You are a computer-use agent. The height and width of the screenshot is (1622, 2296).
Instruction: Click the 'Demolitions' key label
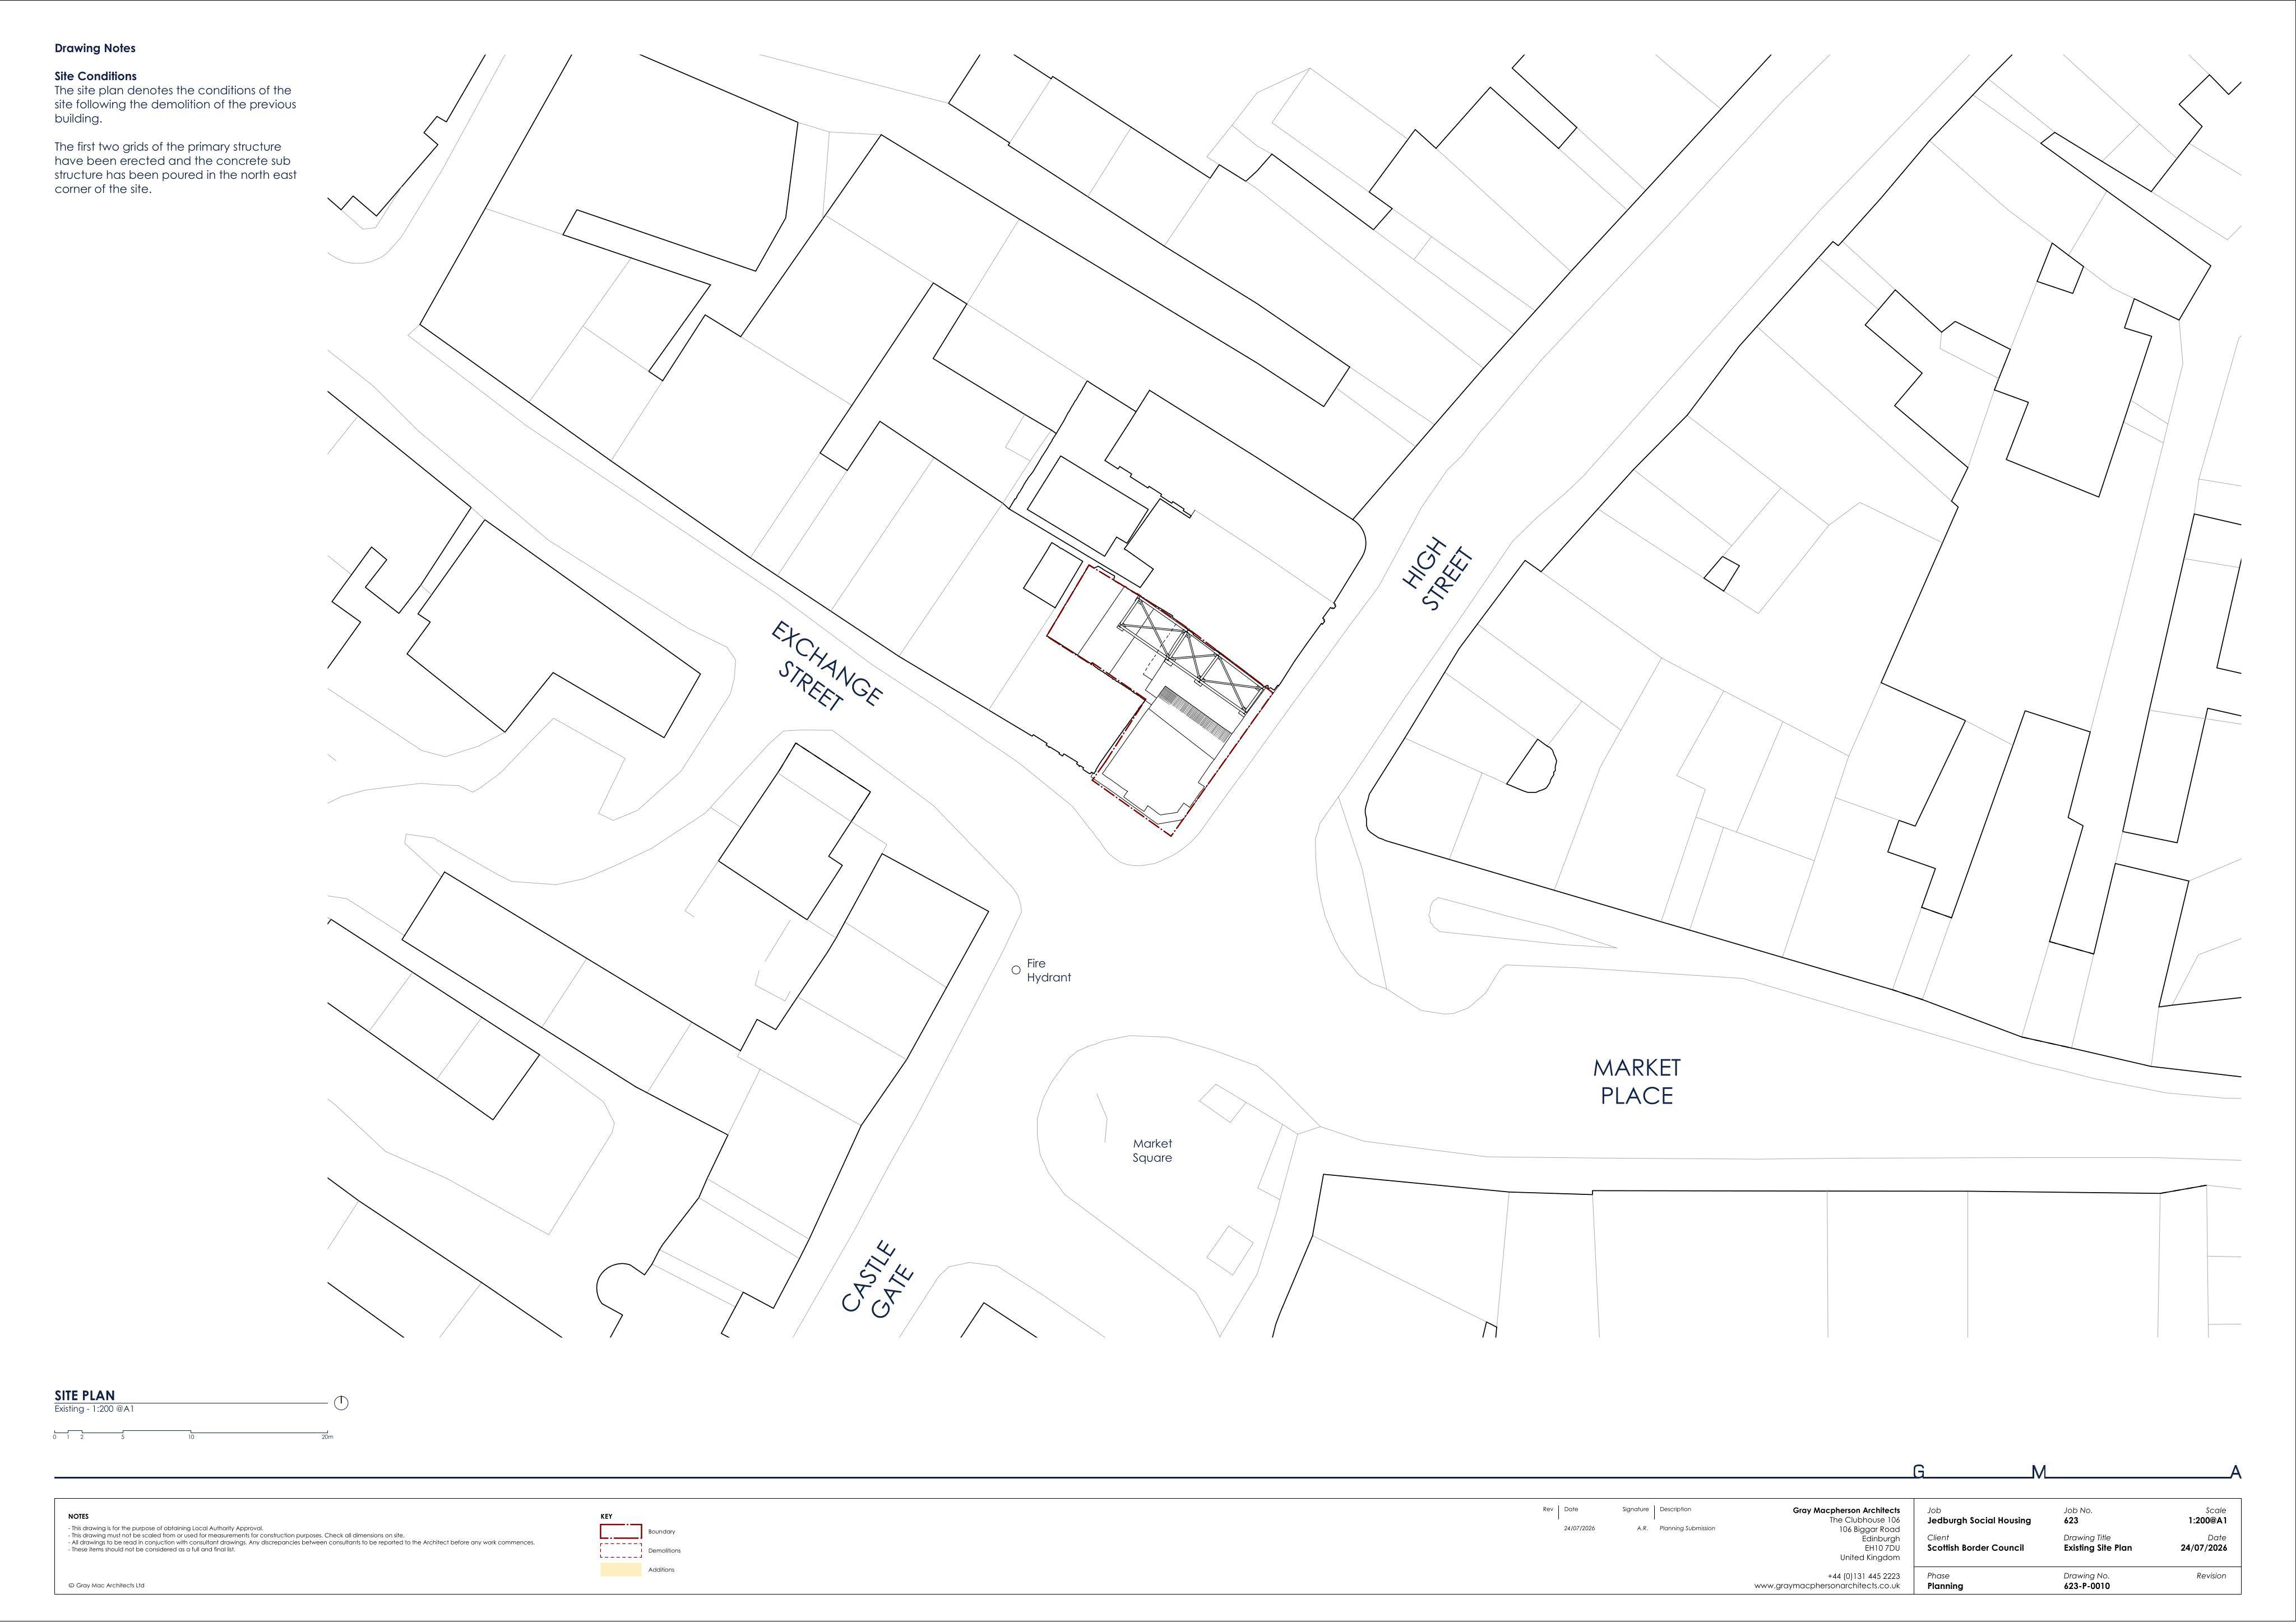[664, 1550]
